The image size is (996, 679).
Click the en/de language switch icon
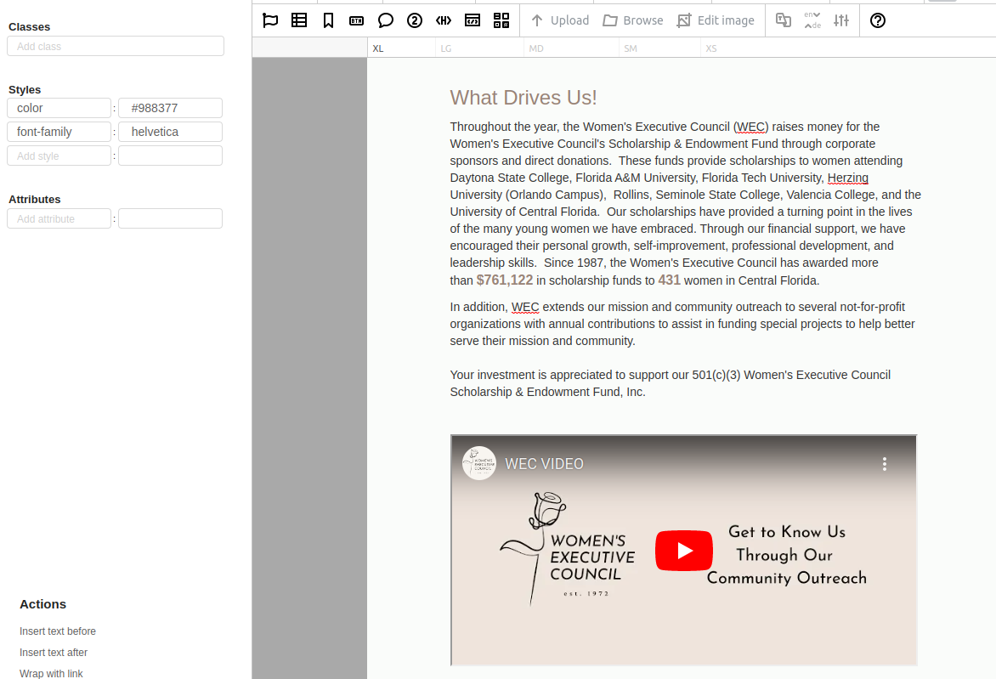812,20
